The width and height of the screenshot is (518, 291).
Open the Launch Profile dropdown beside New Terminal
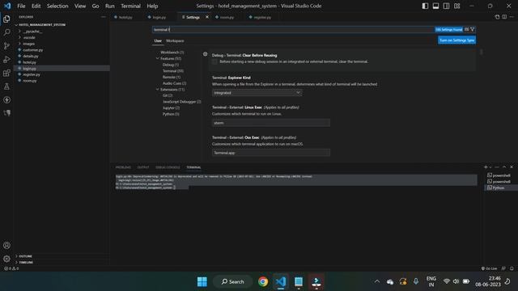[490, 167]
